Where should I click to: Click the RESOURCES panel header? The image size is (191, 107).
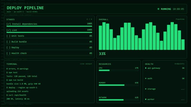105,64
